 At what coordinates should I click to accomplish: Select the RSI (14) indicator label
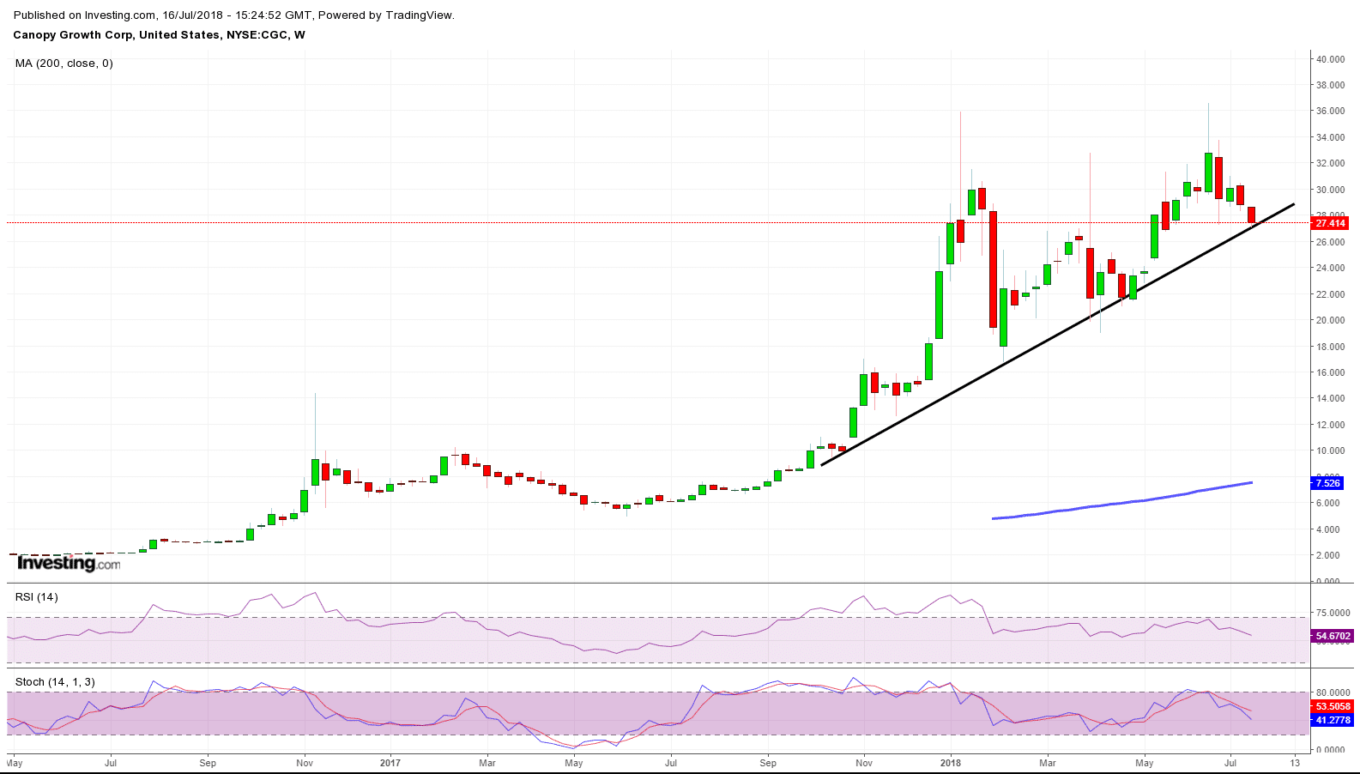point(37,597)
